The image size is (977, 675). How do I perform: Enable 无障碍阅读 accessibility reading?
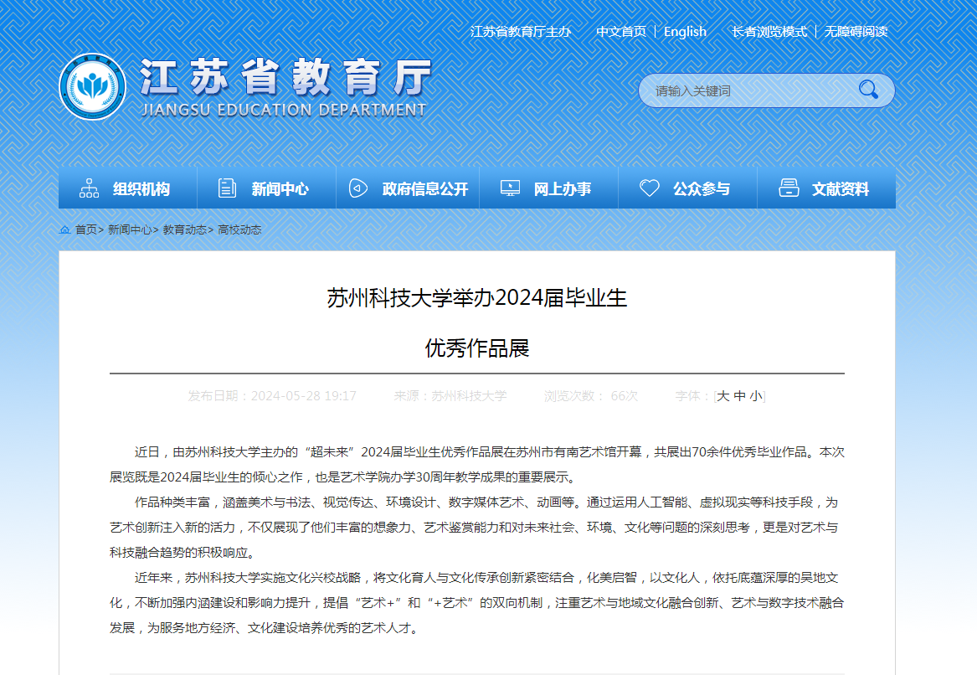click(x=856, y=32)
